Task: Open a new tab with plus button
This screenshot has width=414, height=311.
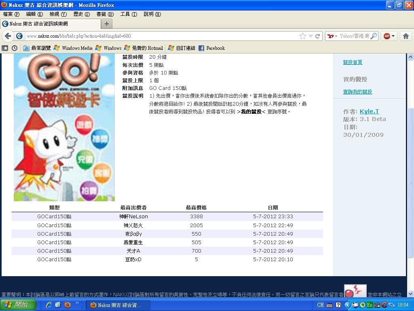Action: 107,24
